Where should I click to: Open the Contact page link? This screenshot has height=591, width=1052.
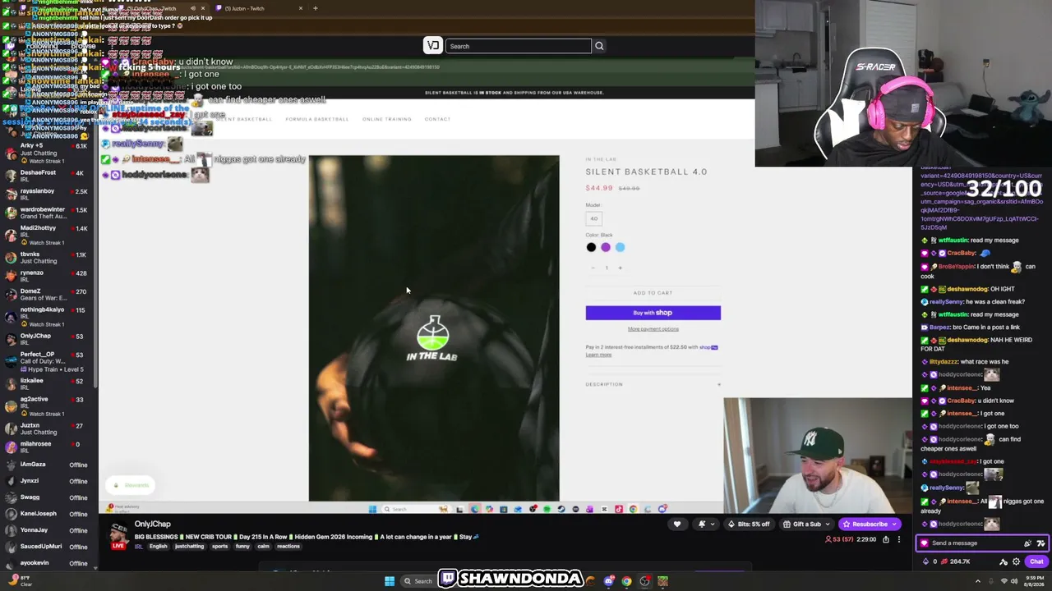(x=437, y=119)
